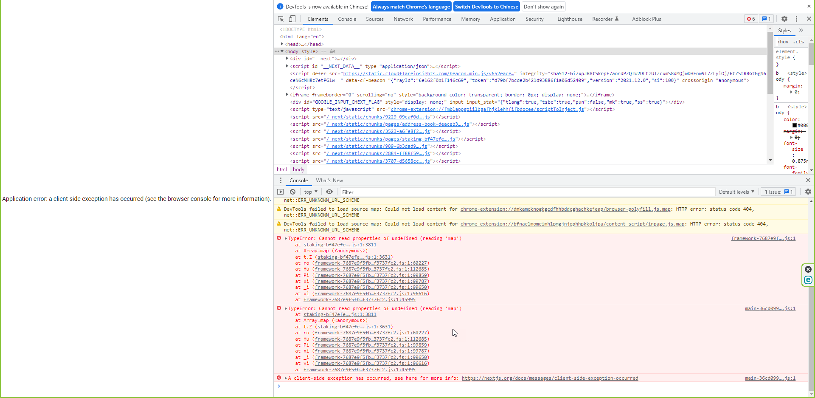Screen dimensions: 815x398
Task: Select the html breadcrumb item
Action: [x=282, y=169]
